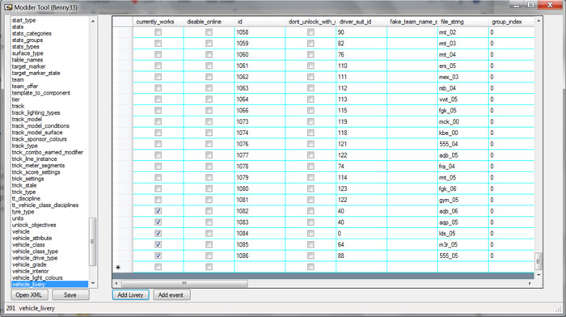Click the Modder Tool title bar icon

8,6
